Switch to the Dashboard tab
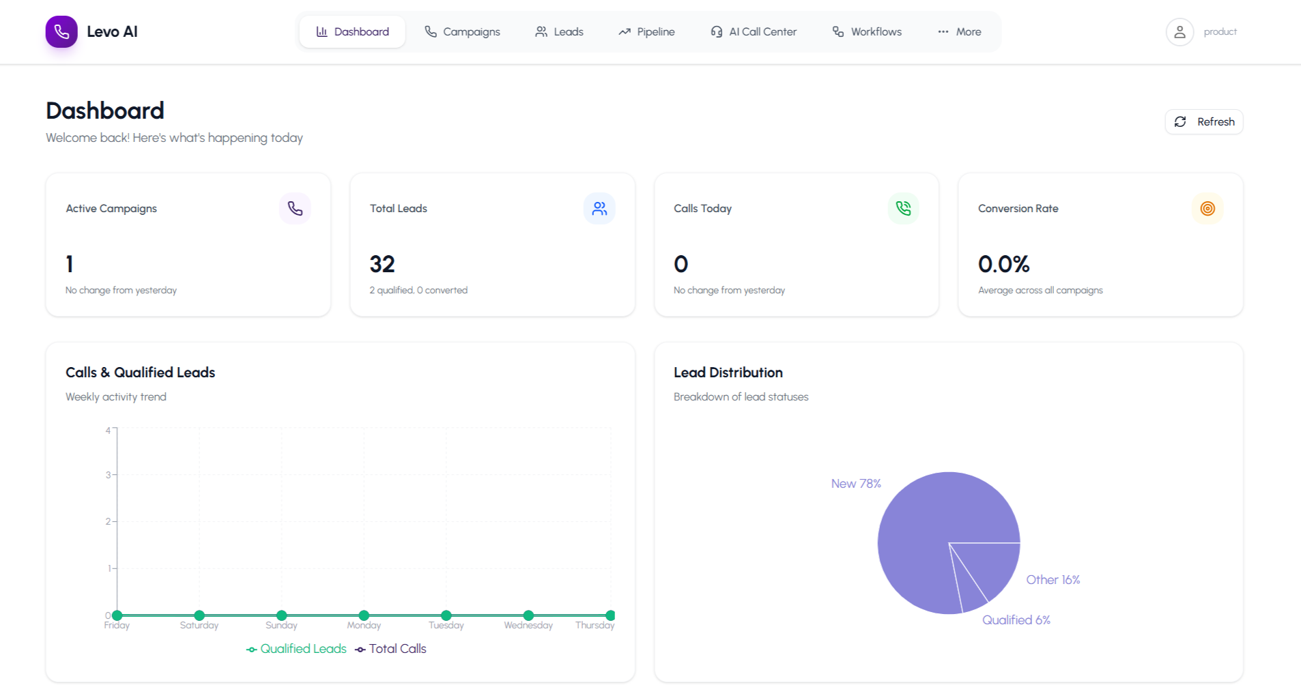This screenshot has height=685, width=1301. pyautogui.click(x=352, y=31)
